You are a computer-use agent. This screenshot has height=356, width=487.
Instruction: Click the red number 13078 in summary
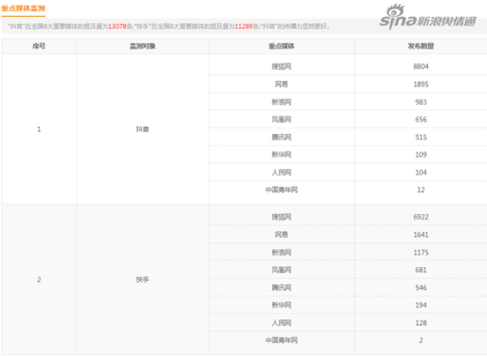pos(117,26)
